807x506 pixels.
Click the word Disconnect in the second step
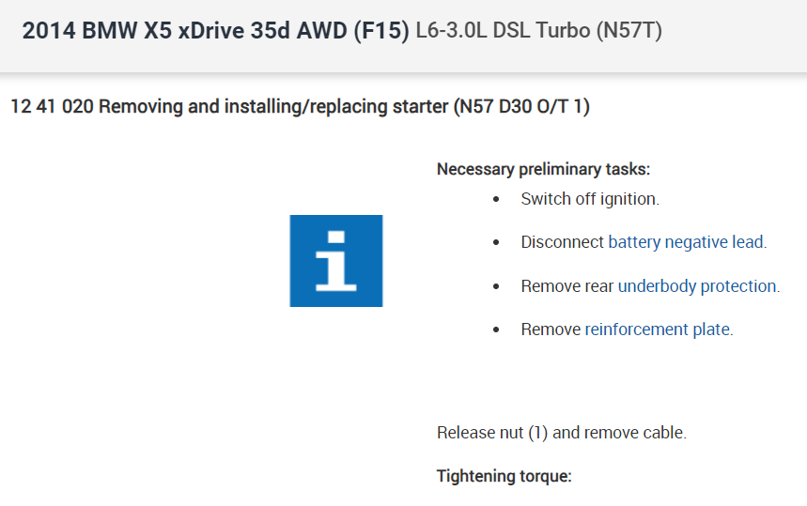coord(563,242)
